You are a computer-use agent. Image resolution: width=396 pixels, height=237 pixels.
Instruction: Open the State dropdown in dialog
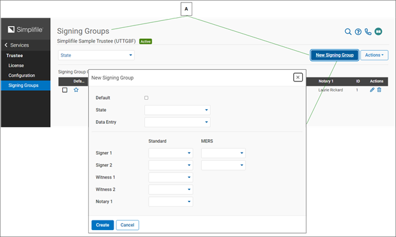pos(177,110)
